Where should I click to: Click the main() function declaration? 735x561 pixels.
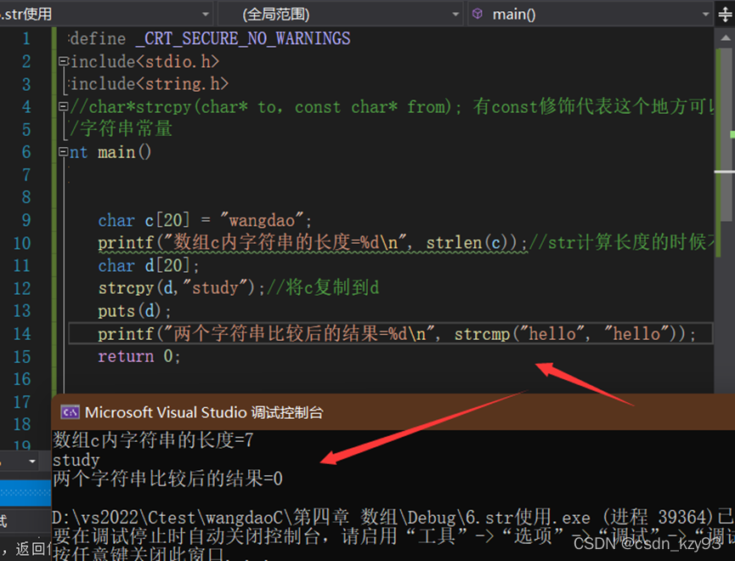110,152
